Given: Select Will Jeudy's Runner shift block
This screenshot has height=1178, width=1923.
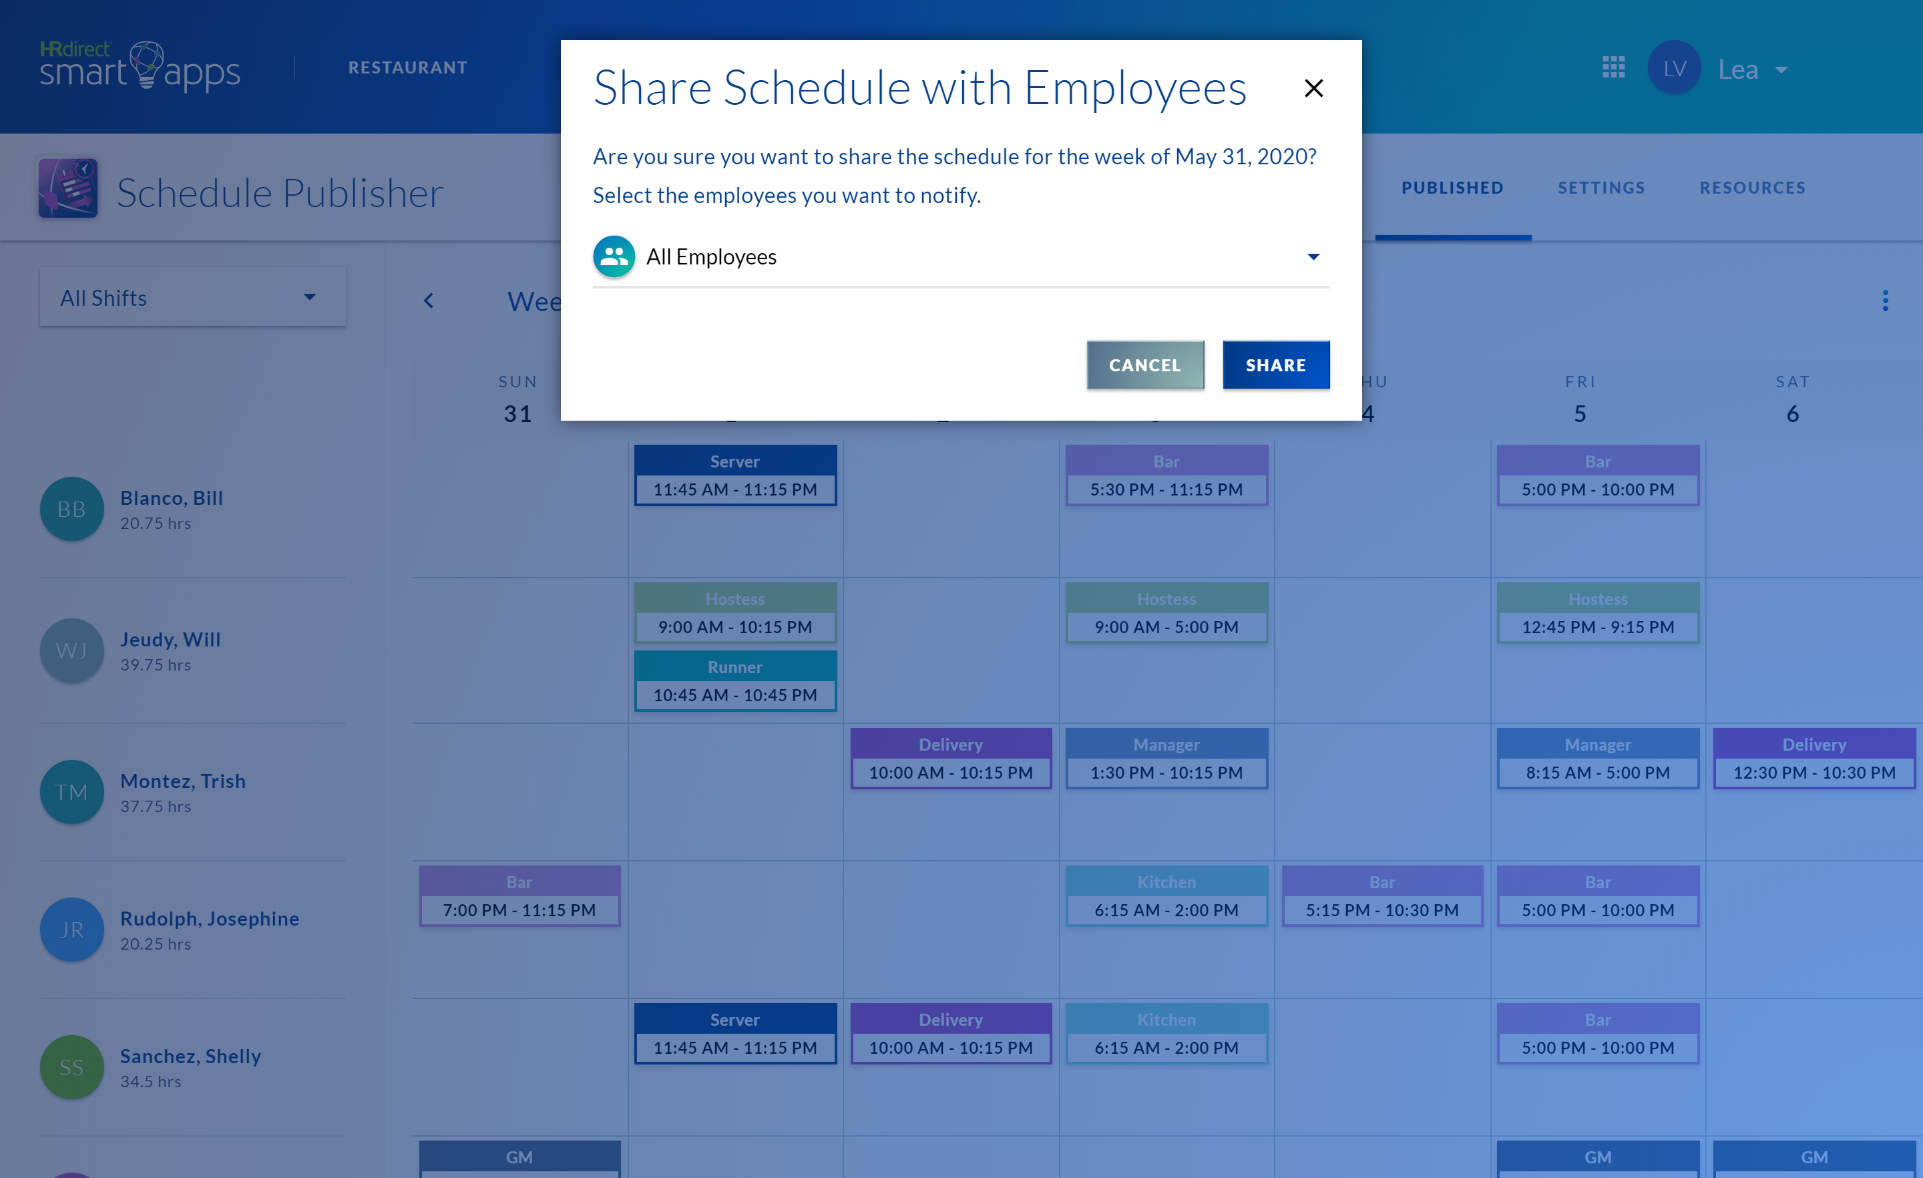Looking at the screenshot, I should tap(734, 680).
